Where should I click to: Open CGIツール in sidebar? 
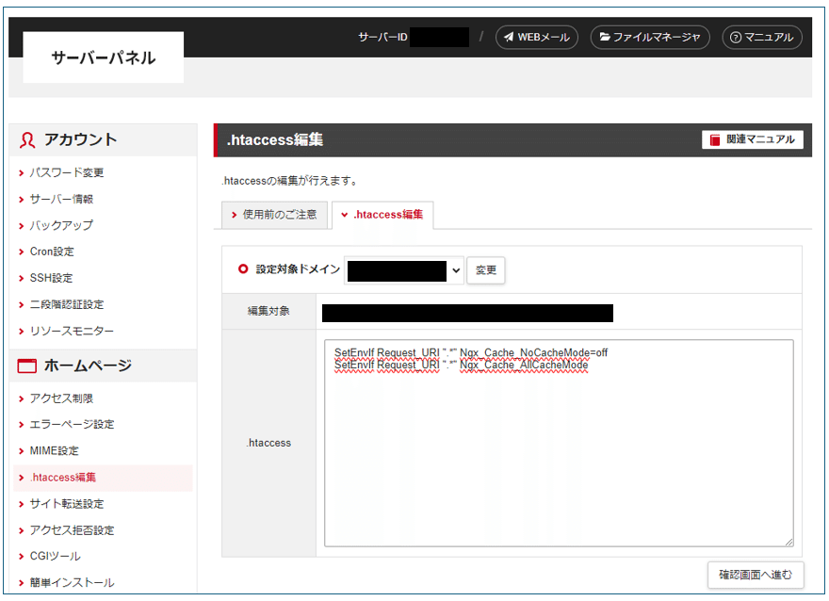tap(55, 556)
